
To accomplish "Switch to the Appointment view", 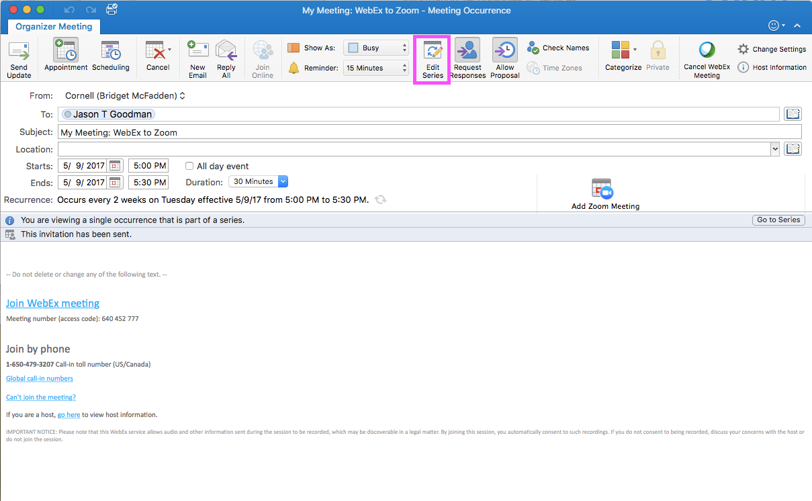I will click(66, 55).
